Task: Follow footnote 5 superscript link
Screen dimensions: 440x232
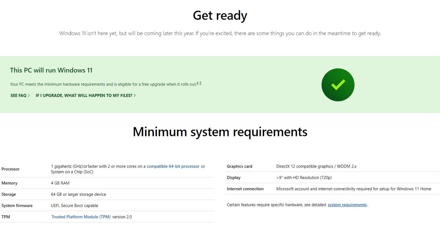Action: [200, 83]
